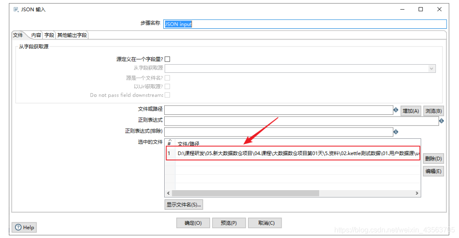Click the 步骤名称 input field

(x=305, y=24)
